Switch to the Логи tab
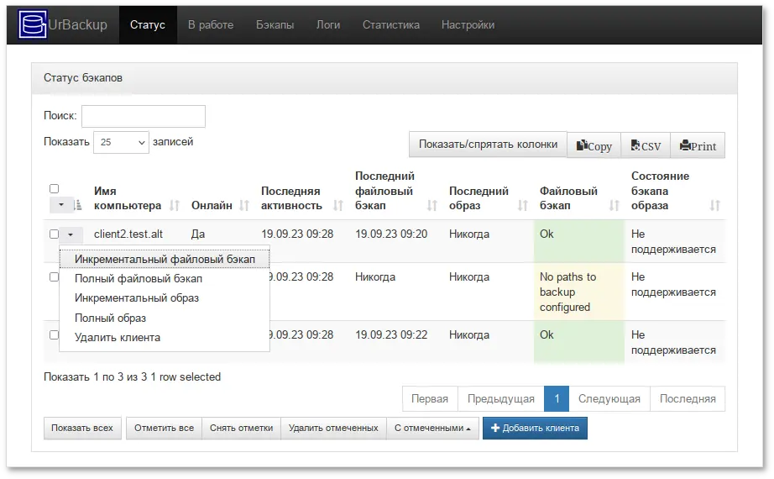Screen dimensions: 774x479 pos(328,24)
